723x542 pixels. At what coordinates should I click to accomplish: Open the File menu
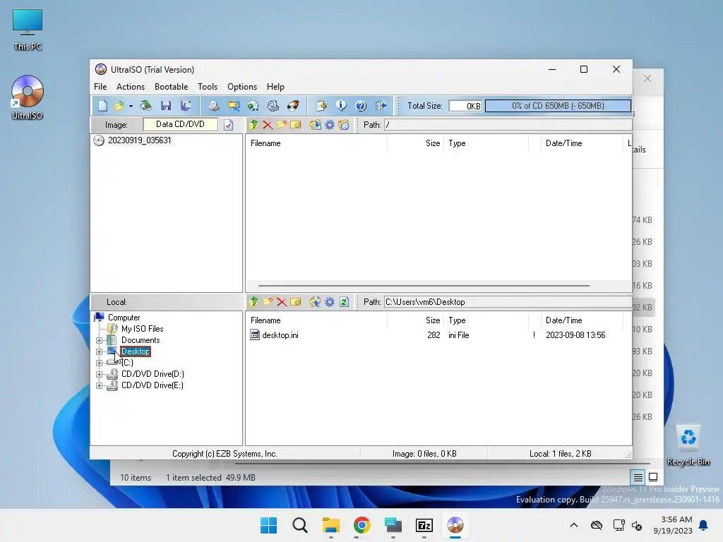(100, 87)
